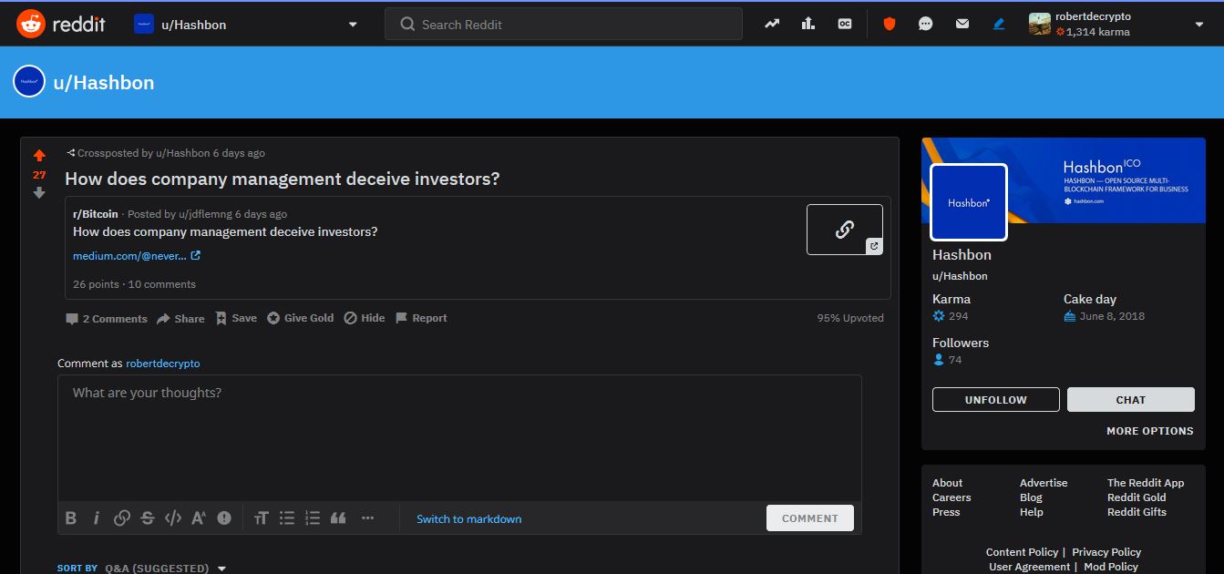
Task: Open the User Agreement link
Action: (1030, 567)
